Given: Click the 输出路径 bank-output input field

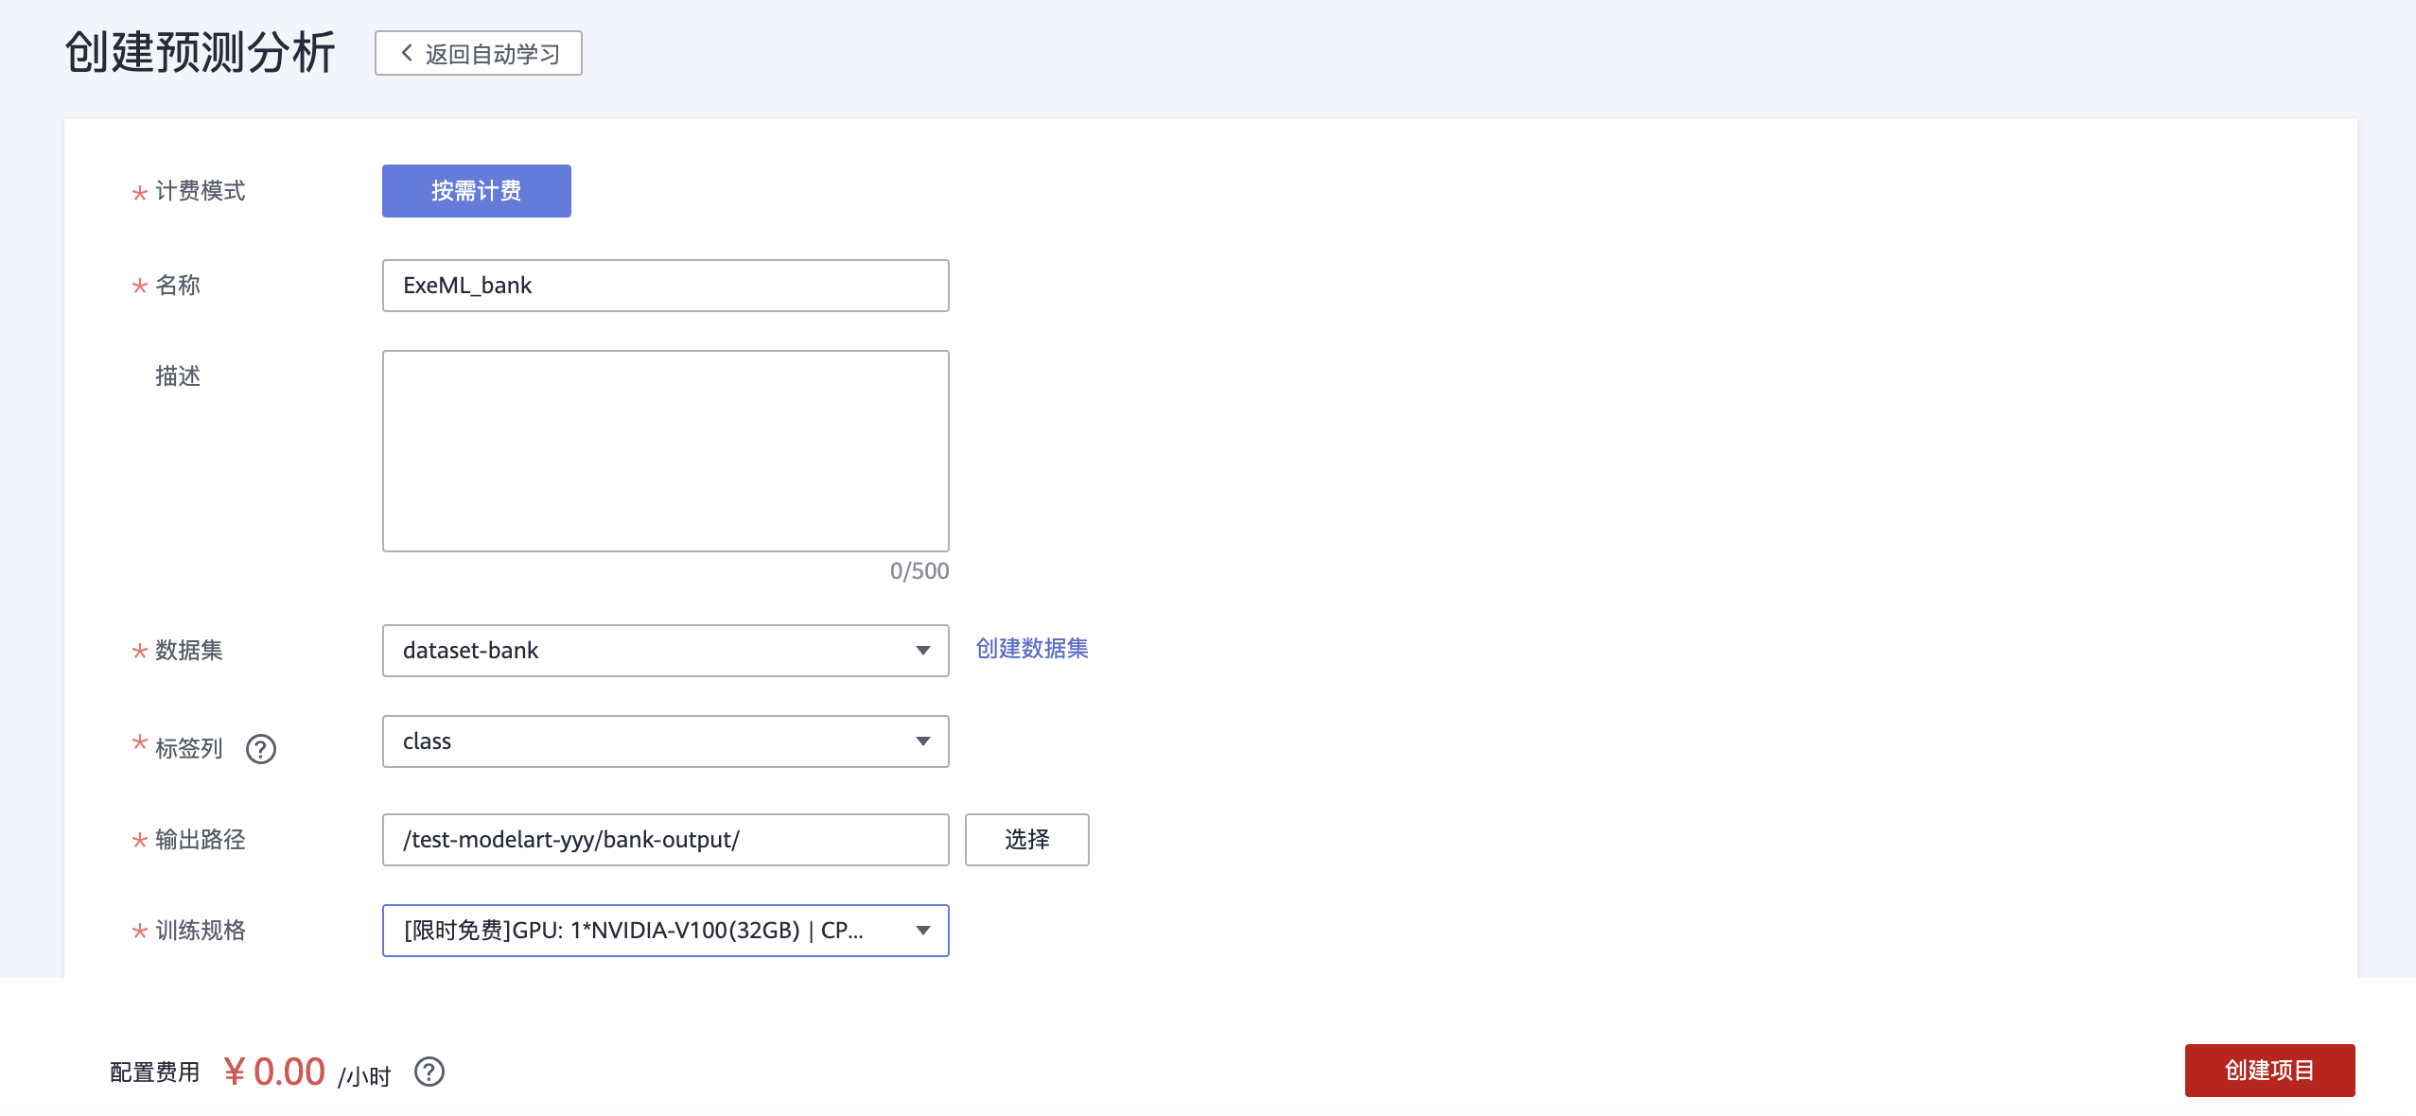Looking at the screenshot, I should [664, 840].
